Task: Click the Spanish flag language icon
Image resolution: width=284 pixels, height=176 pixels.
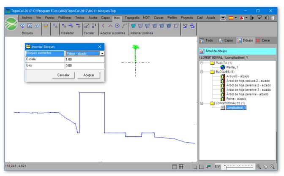Action: pos(231,18)
